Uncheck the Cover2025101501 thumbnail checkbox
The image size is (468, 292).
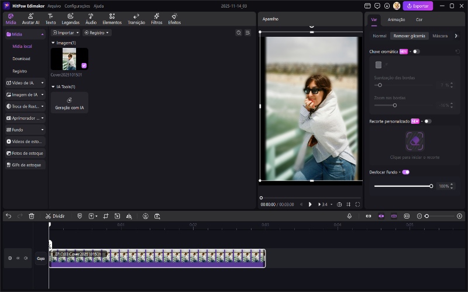pos(84,65)
